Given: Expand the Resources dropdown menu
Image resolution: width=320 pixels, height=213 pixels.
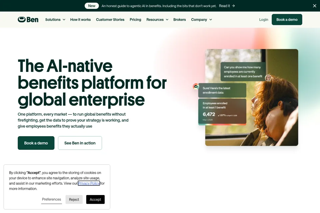Looking at the screenshot, I should click(x=157, y=20).
